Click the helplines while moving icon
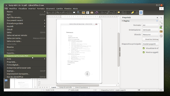 (x=74, y=12)
